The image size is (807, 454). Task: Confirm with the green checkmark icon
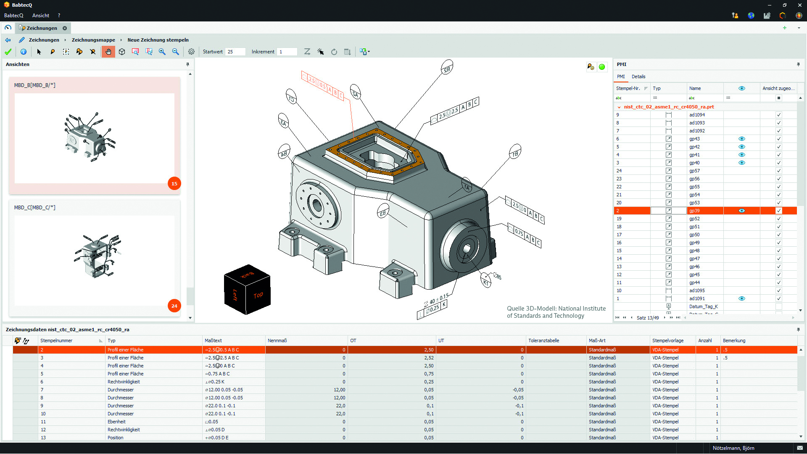[8, 51]
